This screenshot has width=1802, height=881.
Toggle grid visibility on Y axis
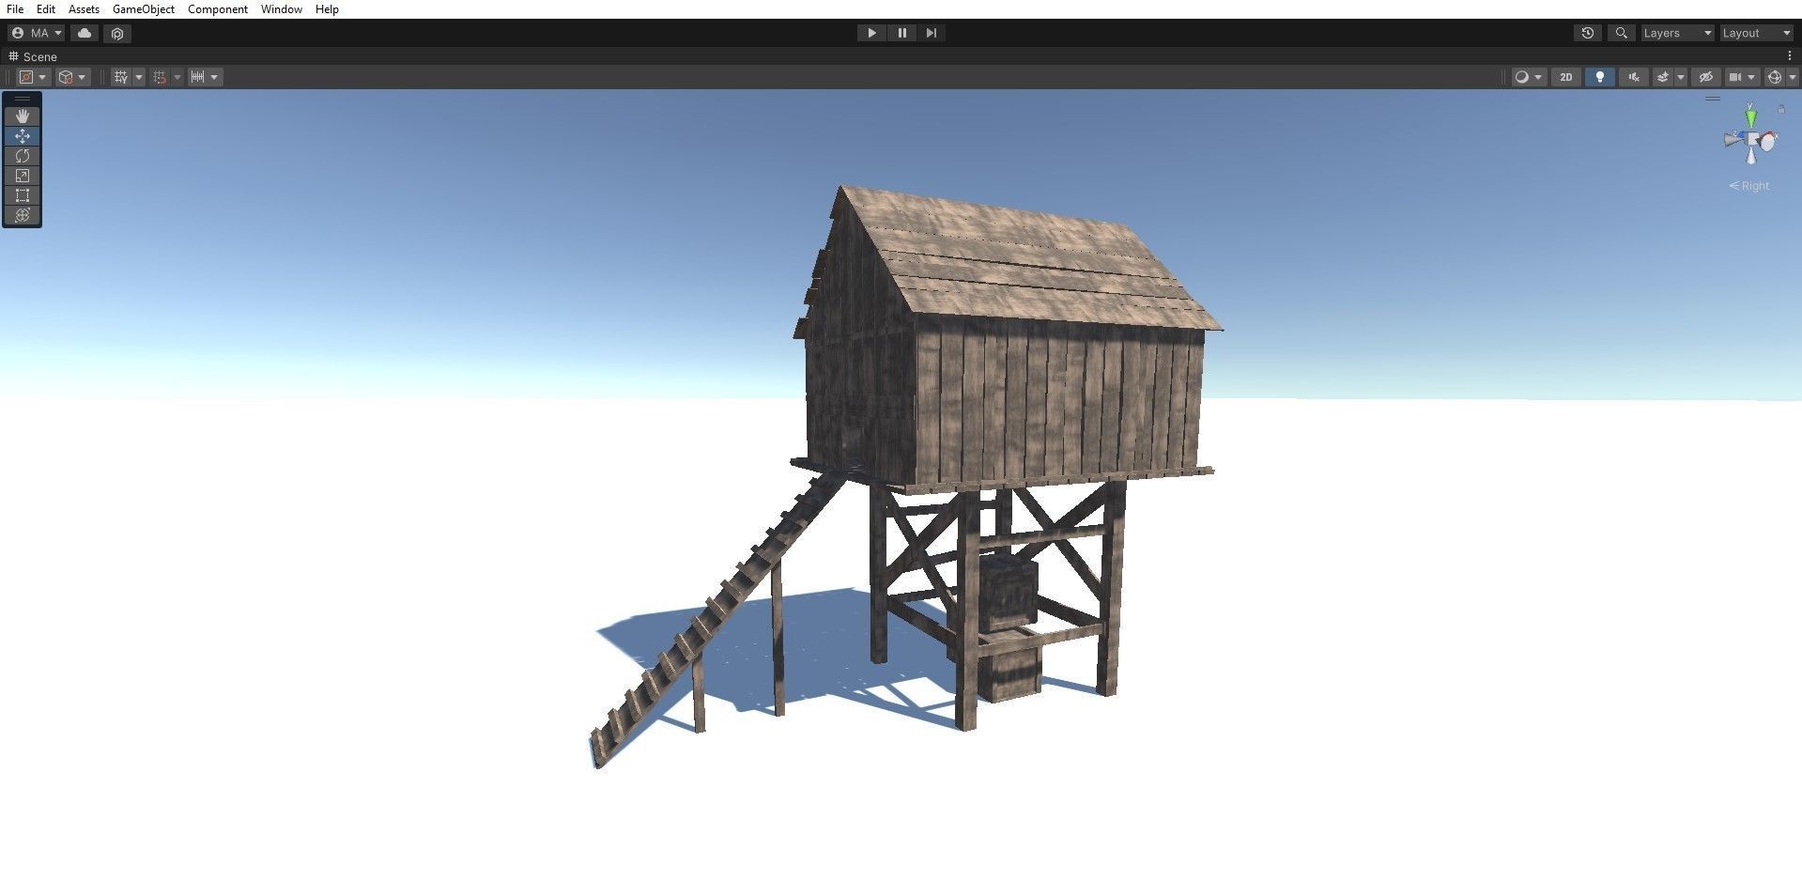[121, 77]
